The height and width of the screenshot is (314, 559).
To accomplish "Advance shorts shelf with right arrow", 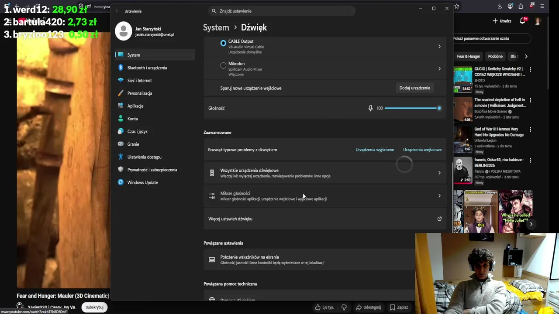I will pos(531,224).
